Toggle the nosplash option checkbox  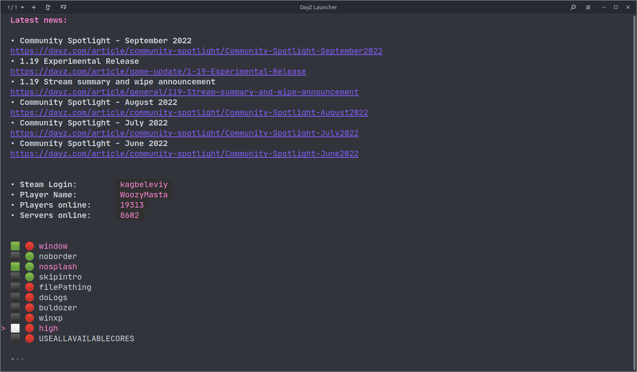[x=15, y=266]
